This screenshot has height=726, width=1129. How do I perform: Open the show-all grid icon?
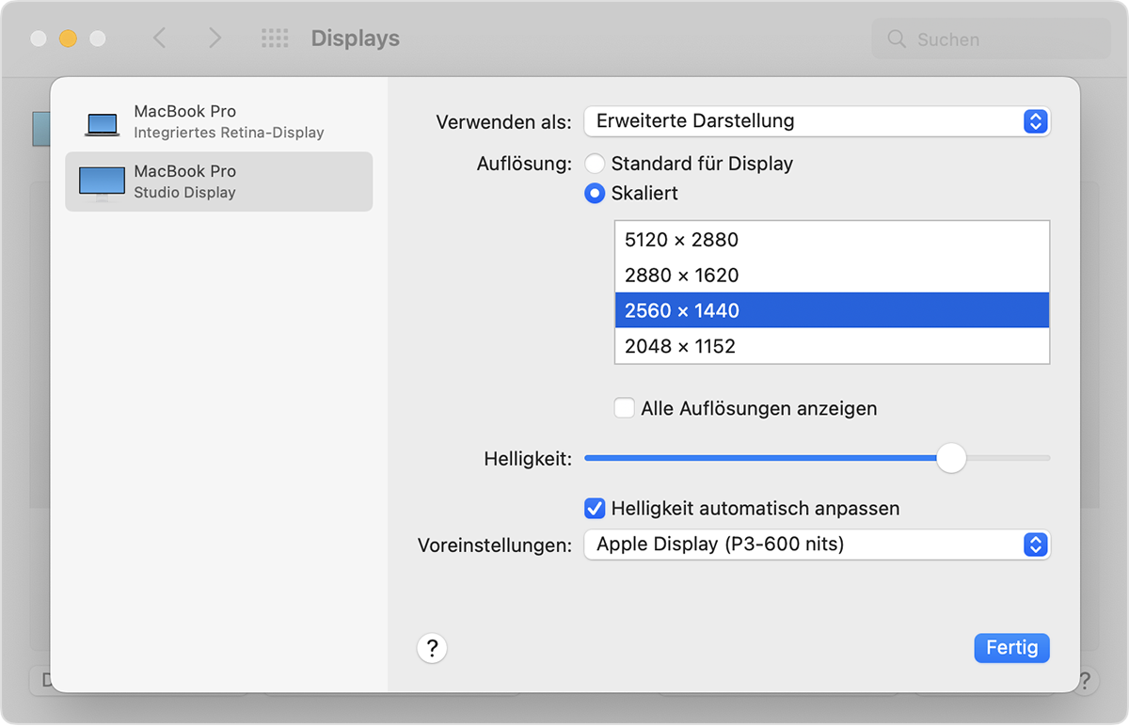pyautogui.click(x=274, y=39)
